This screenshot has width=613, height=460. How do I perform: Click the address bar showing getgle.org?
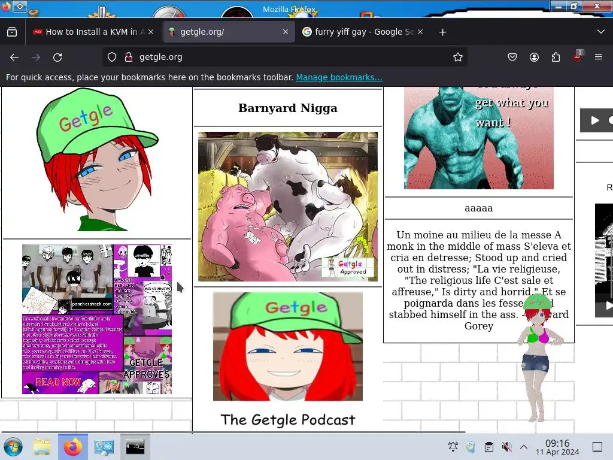tap(286, 57)
